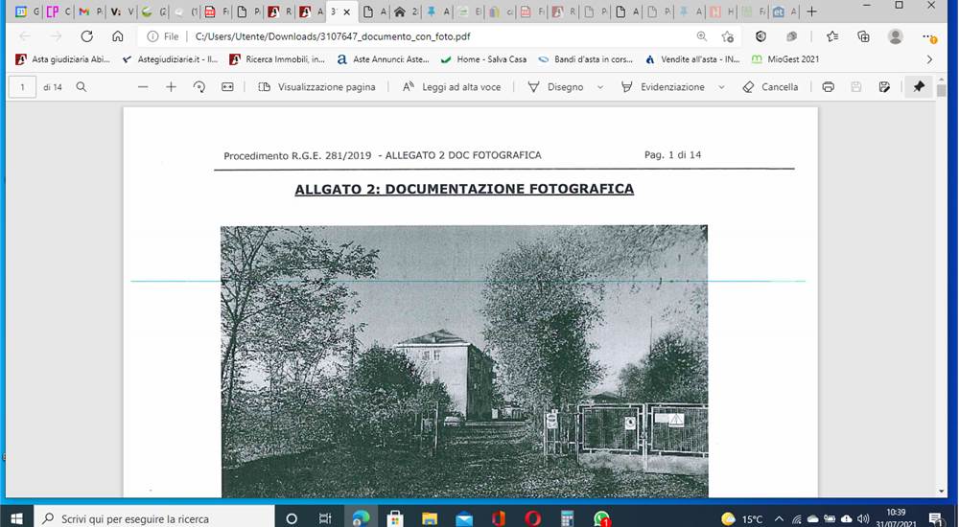This screenshot has height=527, width=959.
Task: Open the zoom magnifier in the address bar
Action: click(702, 36)
